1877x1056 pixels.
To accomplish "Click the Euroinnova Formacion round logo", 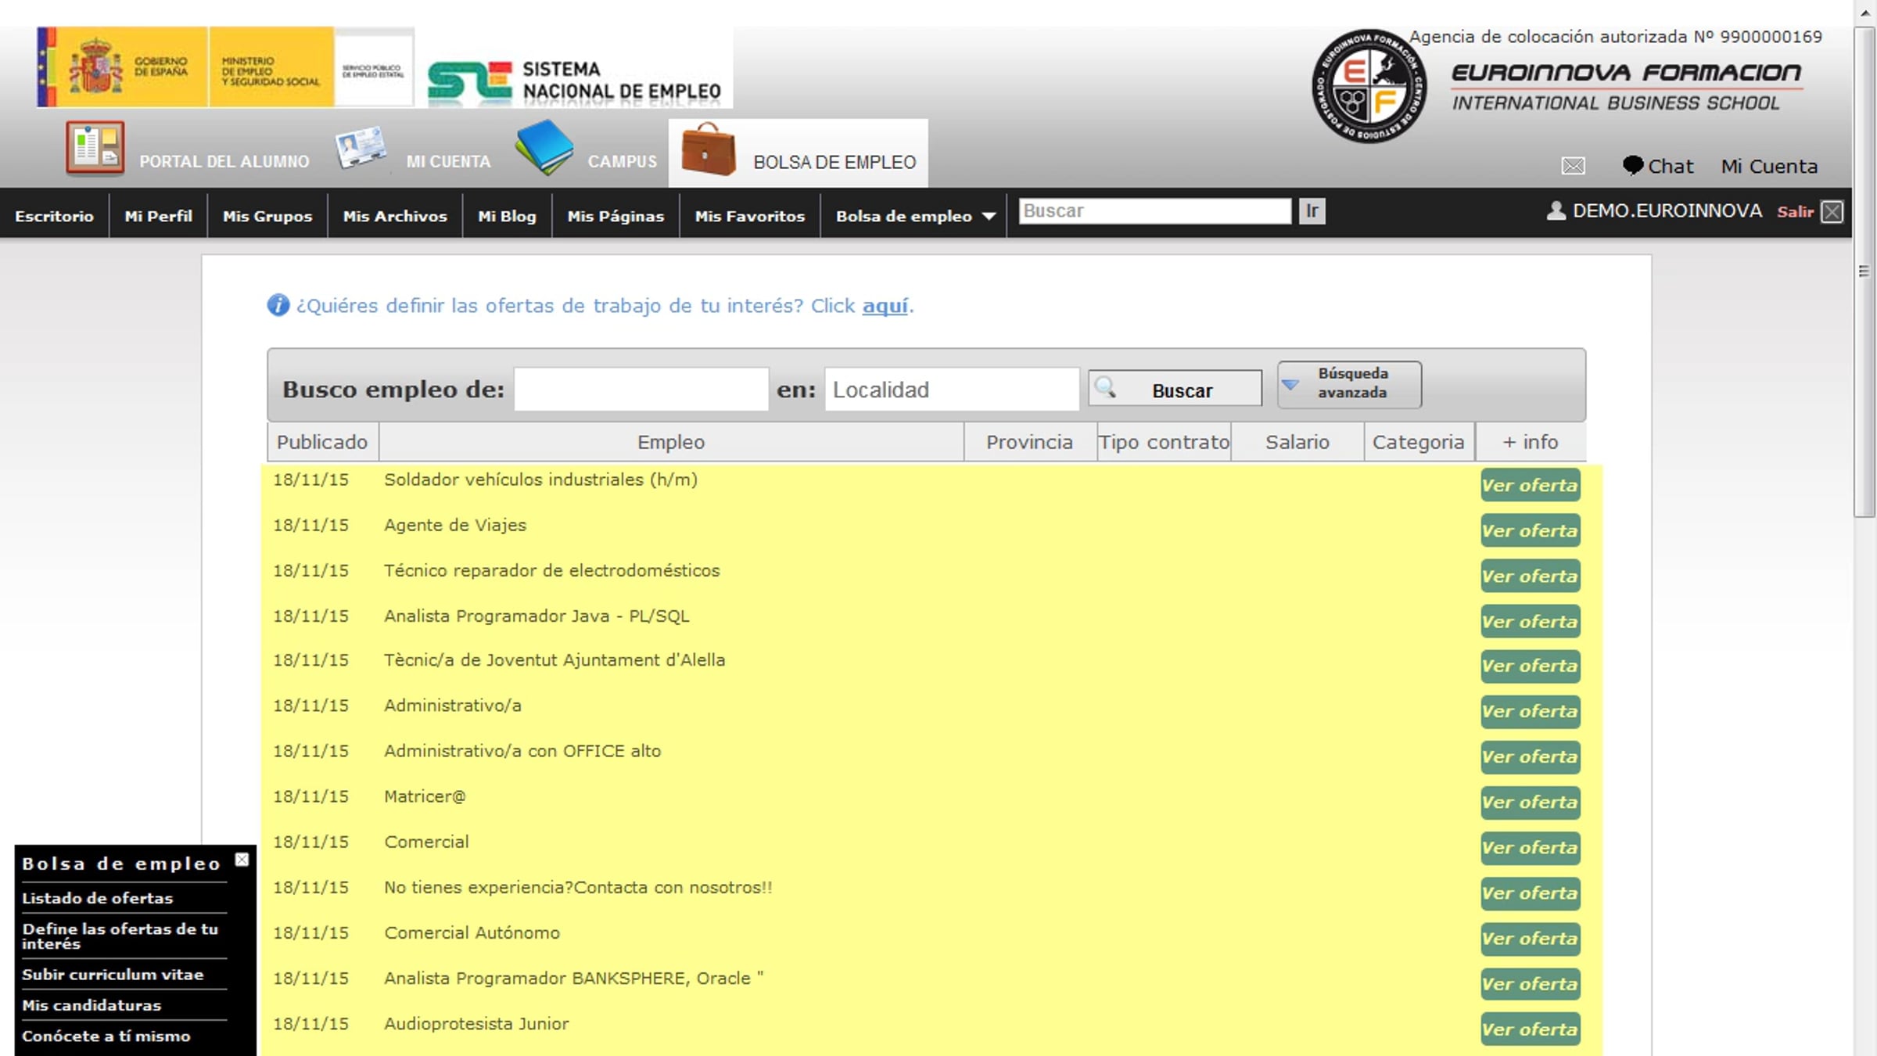I will point(1369,86).
